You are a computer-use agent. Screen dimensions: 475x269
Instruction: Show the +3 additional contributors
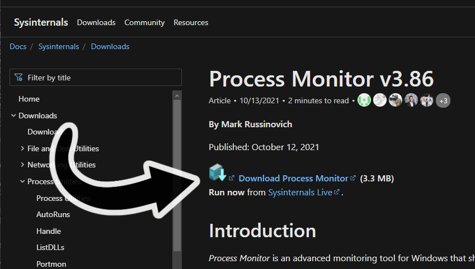pyautogui.click(x=443, y=101)
